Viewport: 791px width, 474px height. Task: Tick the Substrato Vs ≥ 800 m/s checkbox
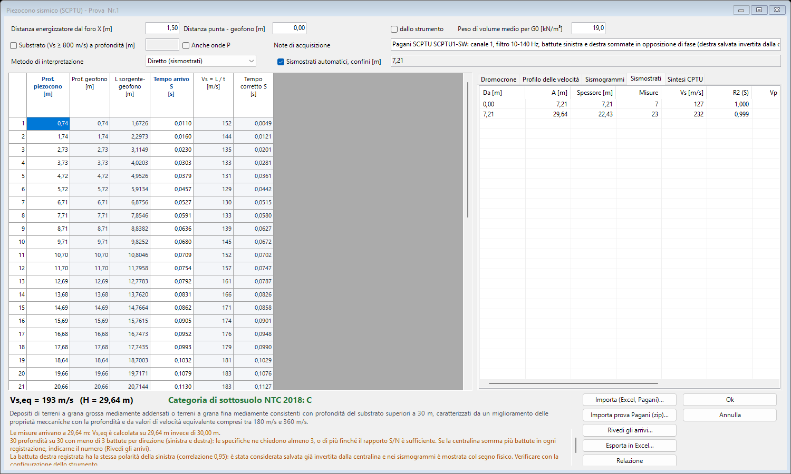14,45
